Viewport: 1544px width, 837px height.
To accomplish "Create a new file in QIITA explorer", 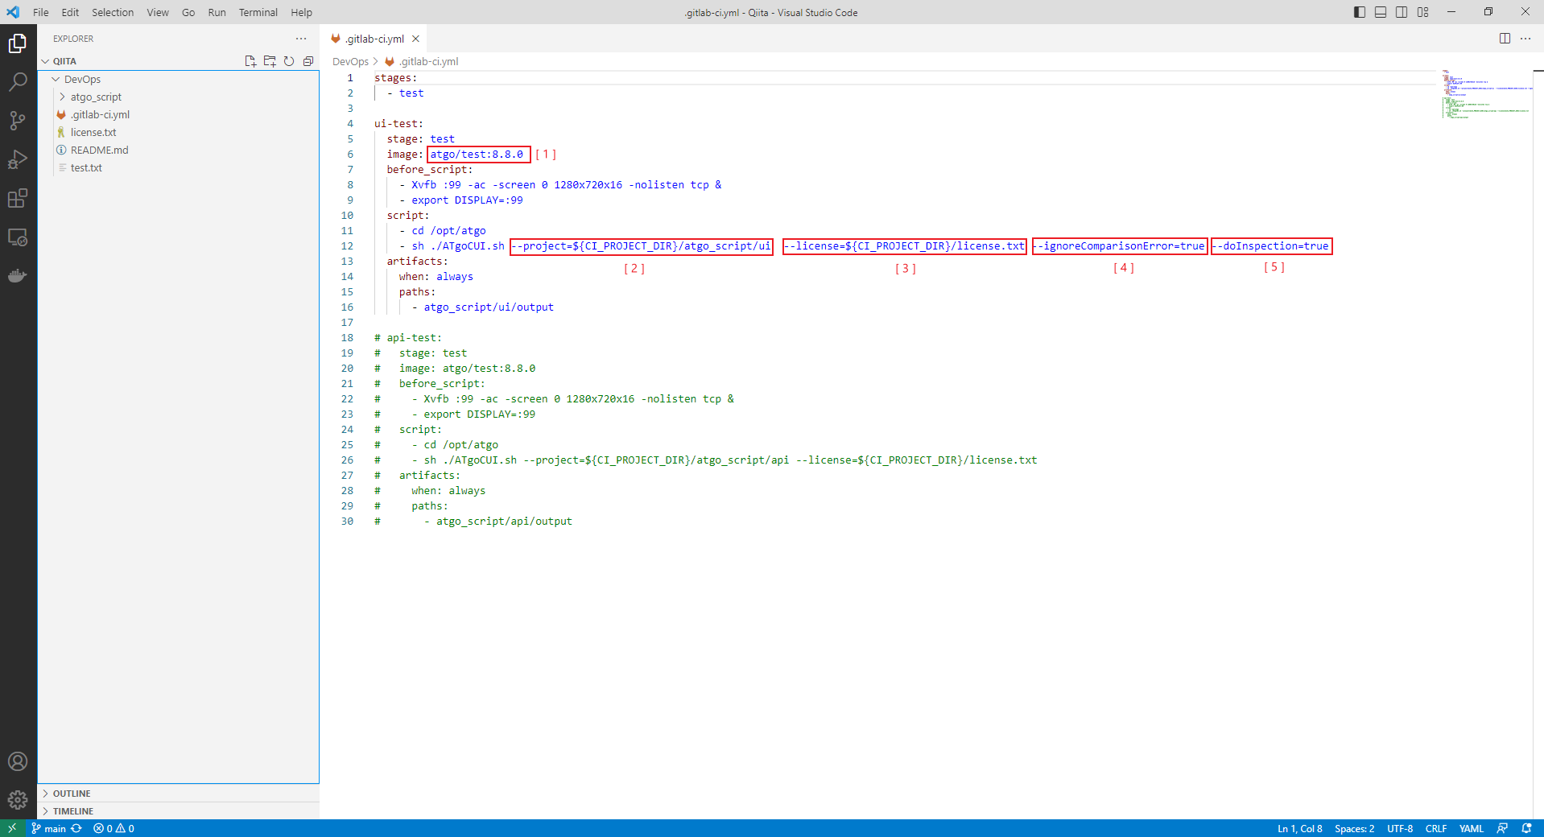I will click(x=250, y=61).
